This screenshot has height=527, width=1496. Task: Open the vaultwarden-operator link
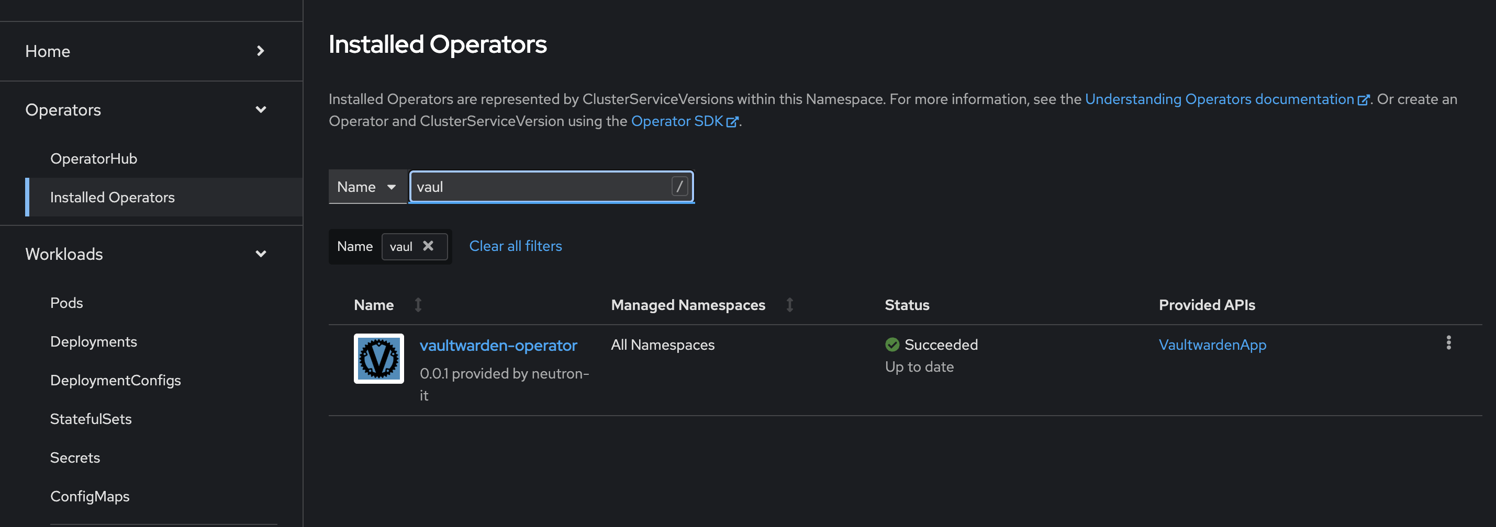coord(498,345)
